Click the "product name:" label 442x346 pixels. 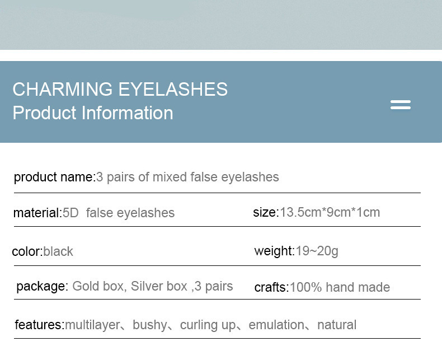(54, 177)
